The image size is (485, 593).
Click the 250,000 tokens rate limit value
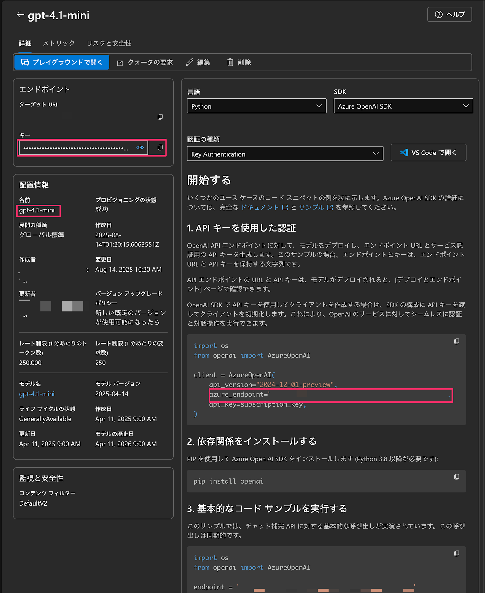(30, 363)
